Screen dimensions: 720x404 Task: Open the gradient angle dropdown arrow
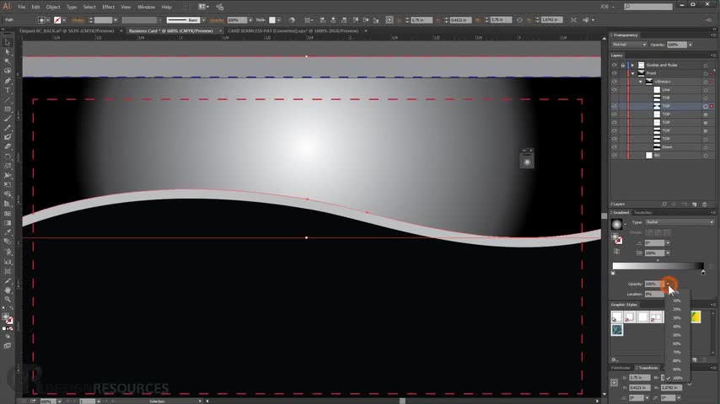pos(668,243)
